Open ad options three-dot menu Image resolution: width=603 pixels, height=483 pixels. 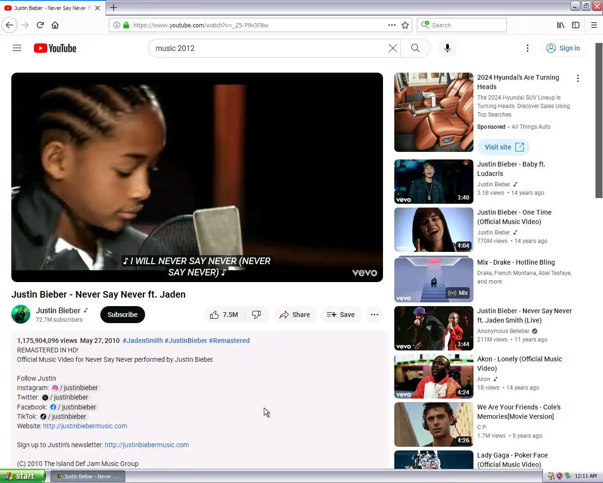[578, 78]
